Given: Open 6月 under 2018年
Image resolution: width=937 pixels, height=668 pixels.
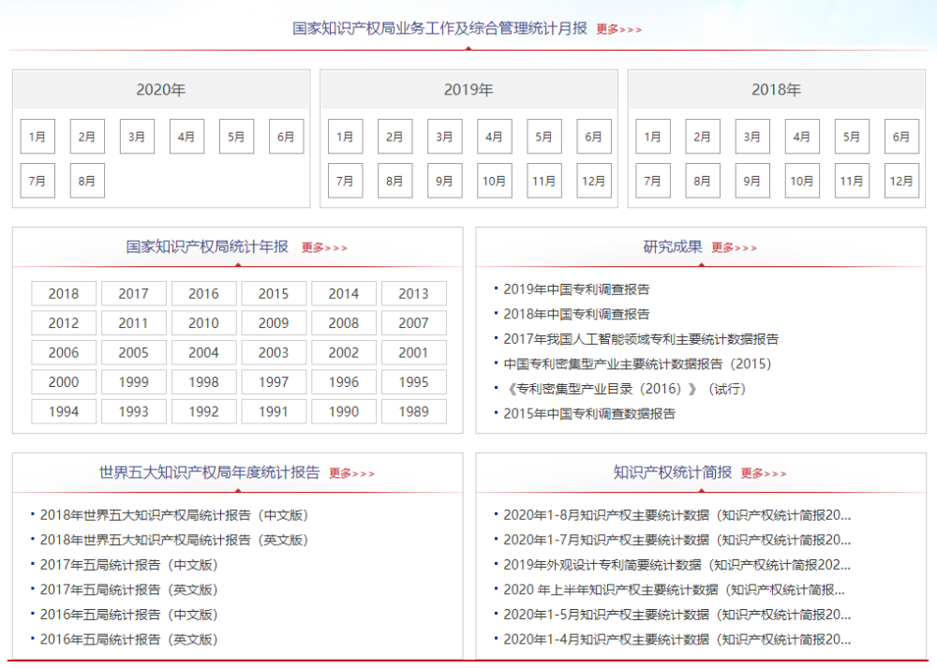Looking at the screenshot, I should tap(900, 137).
